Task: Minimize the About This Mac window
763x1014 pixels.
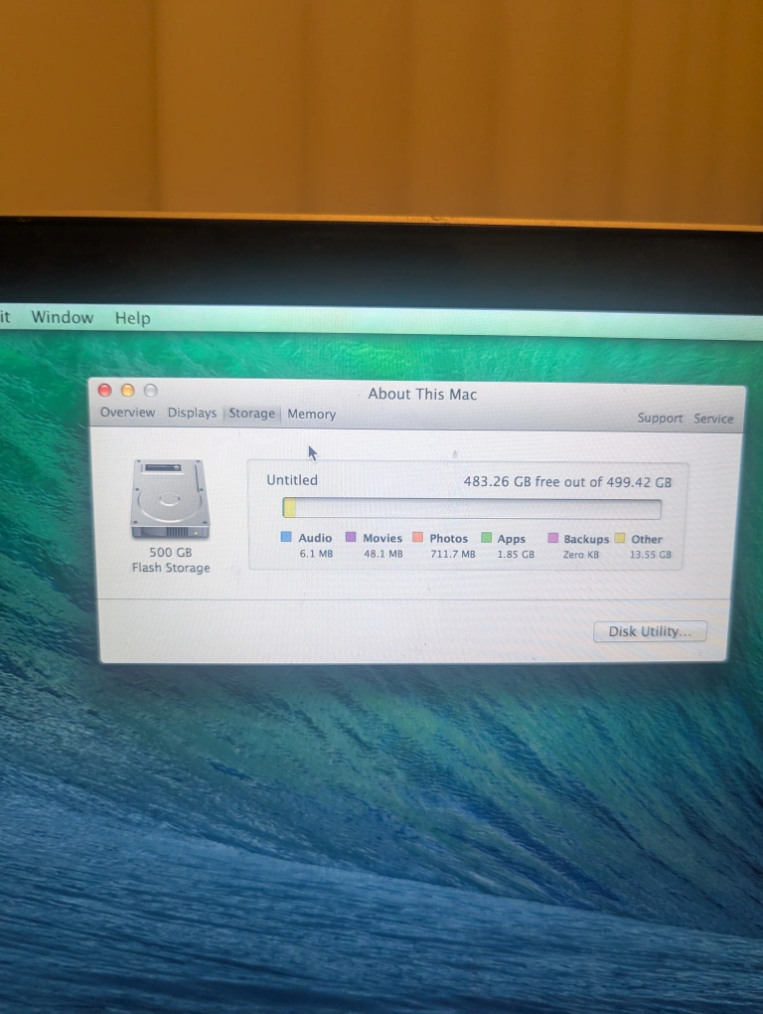Action: pos(128,391)
